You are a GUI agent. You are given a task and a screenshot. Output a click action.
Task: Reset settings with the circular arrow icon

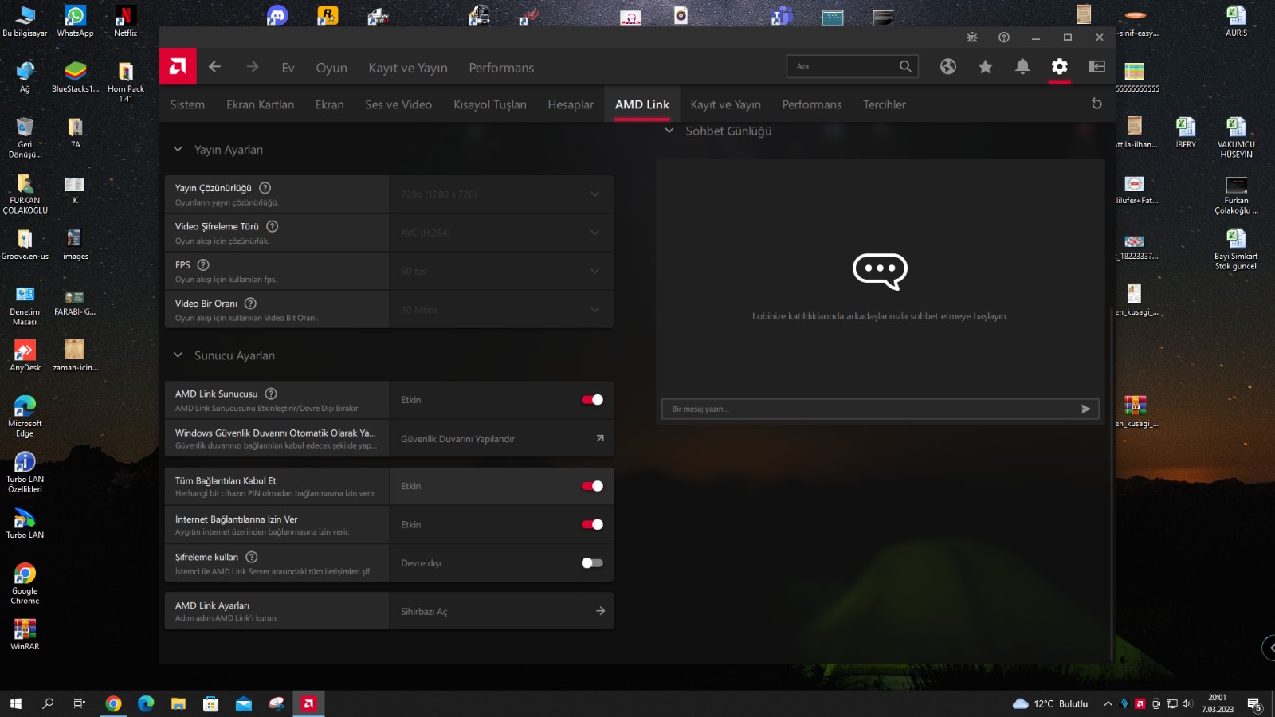click(x=1096, y=104)
